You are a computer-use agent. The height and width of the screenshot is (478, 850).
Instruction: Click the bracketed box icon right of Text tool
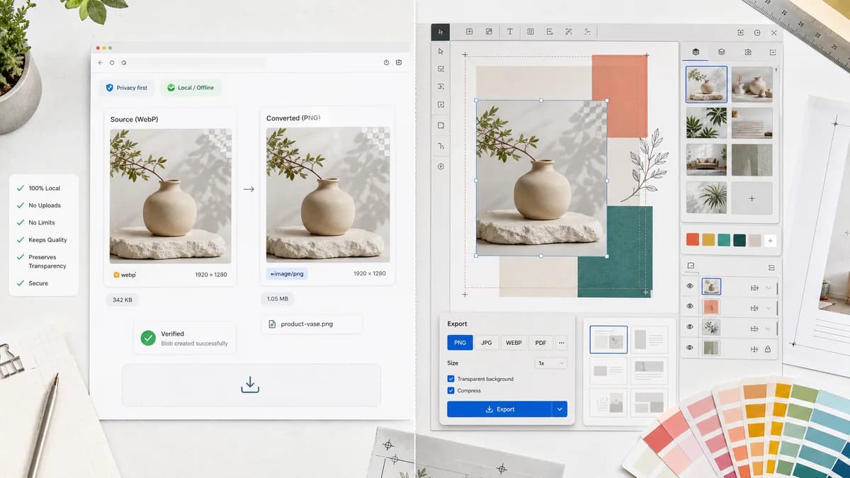(x=530, y=32)
